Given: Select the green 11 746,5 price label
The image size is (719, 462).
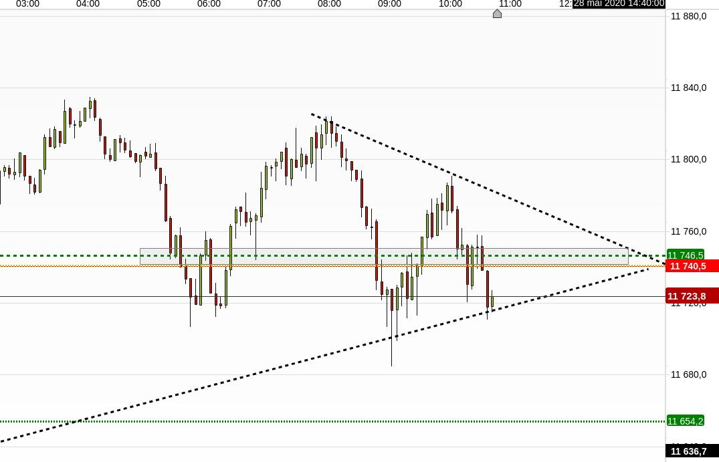Looking at the screenshot, I should (685, 255).
